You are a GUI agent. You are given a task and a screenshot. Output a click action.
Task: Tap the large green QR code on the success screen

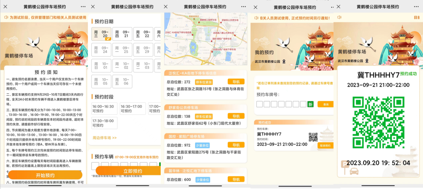(378, 122)
